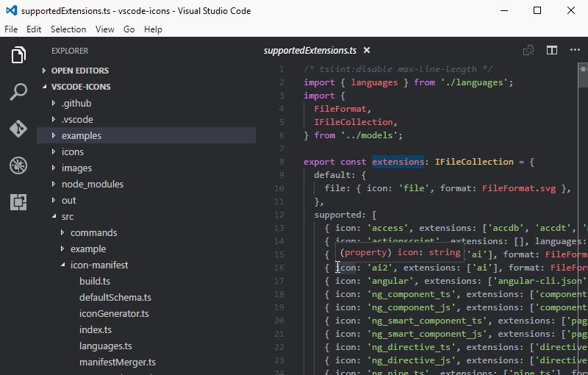Click 'IFileCollection' type on line 8
This screenshot has width=588, height=375.
(474, 162)
